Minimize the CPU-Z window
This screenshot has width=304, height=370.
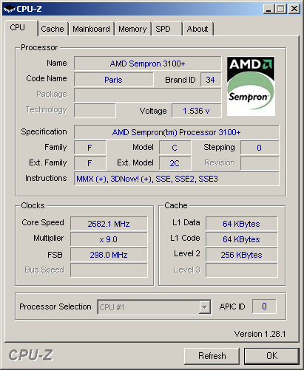tap(268, 9)
